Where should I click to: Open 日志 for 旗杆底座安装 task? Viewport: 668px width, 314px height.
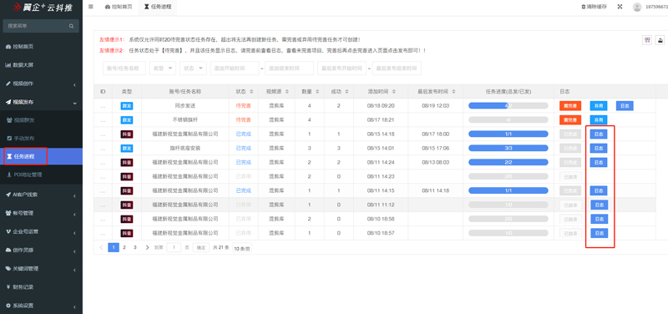tap(599, 149)
